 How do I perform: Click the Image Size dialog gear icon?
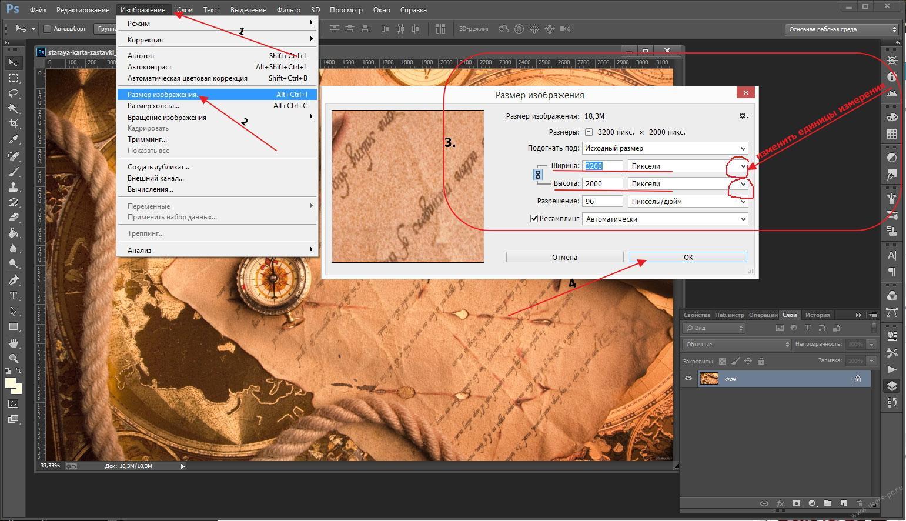pos(743,116)
